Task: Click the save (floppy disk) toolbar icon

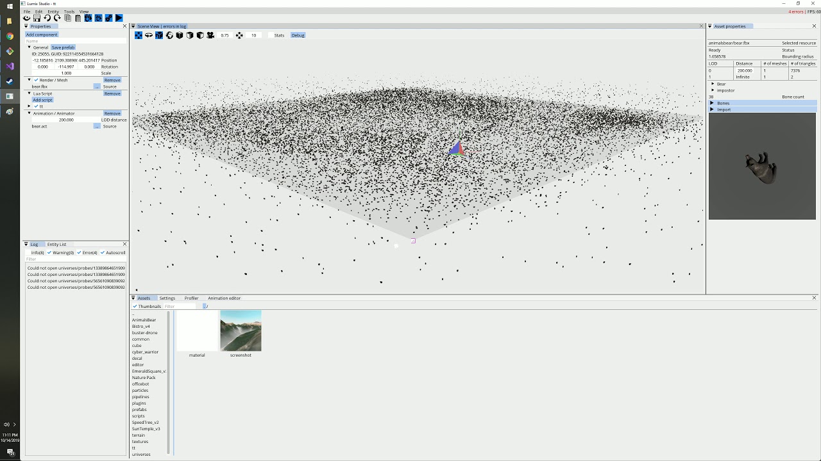Action: (x=37, y=18)
